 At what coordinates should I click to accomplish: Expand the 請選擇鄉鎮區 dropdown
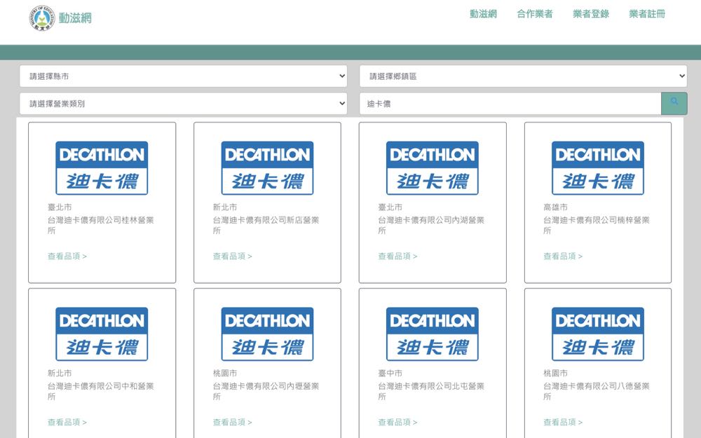coord(523,76)
